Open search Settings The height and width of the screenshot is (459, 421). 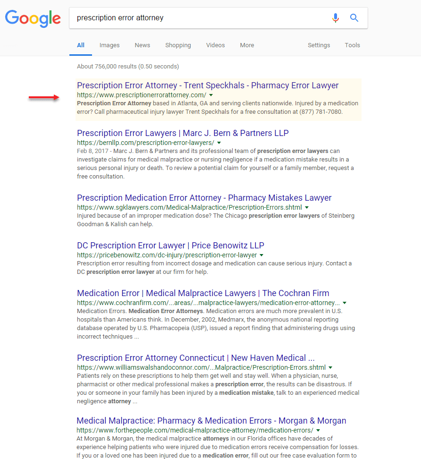(319, 45)
